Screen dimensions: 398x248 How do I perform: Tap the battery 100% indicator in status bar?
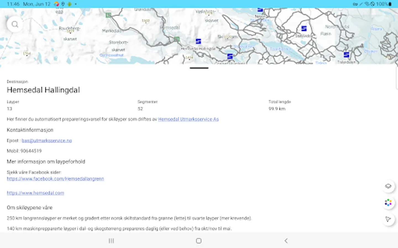pos(384,4)
